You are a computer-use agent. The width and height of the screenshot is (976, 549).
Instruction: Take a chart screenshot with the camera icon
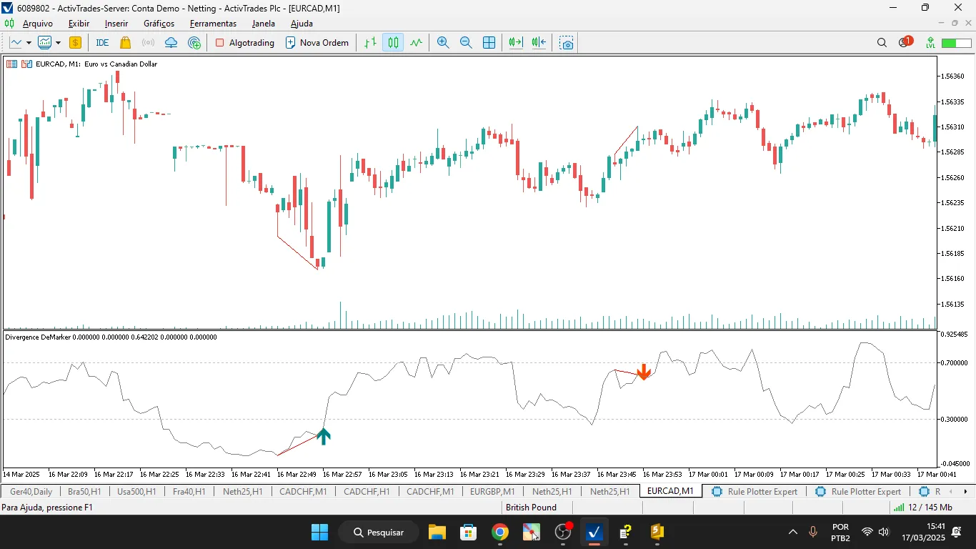pos(566,43)
